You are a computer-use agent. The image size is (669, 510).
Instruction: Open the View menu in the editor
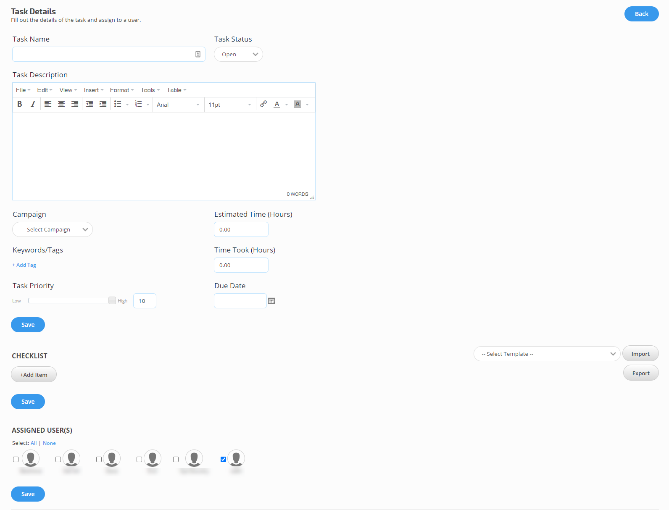click(68, 90)
